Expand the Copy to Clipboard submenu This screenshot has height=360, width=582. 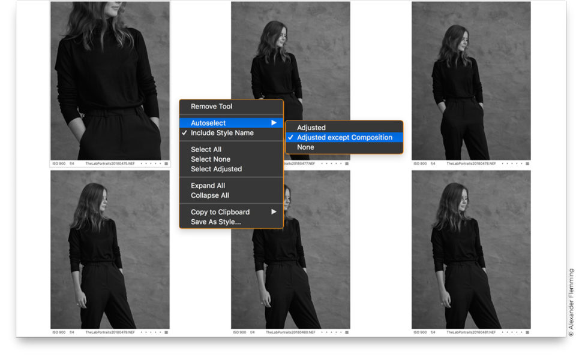[221, 212]
